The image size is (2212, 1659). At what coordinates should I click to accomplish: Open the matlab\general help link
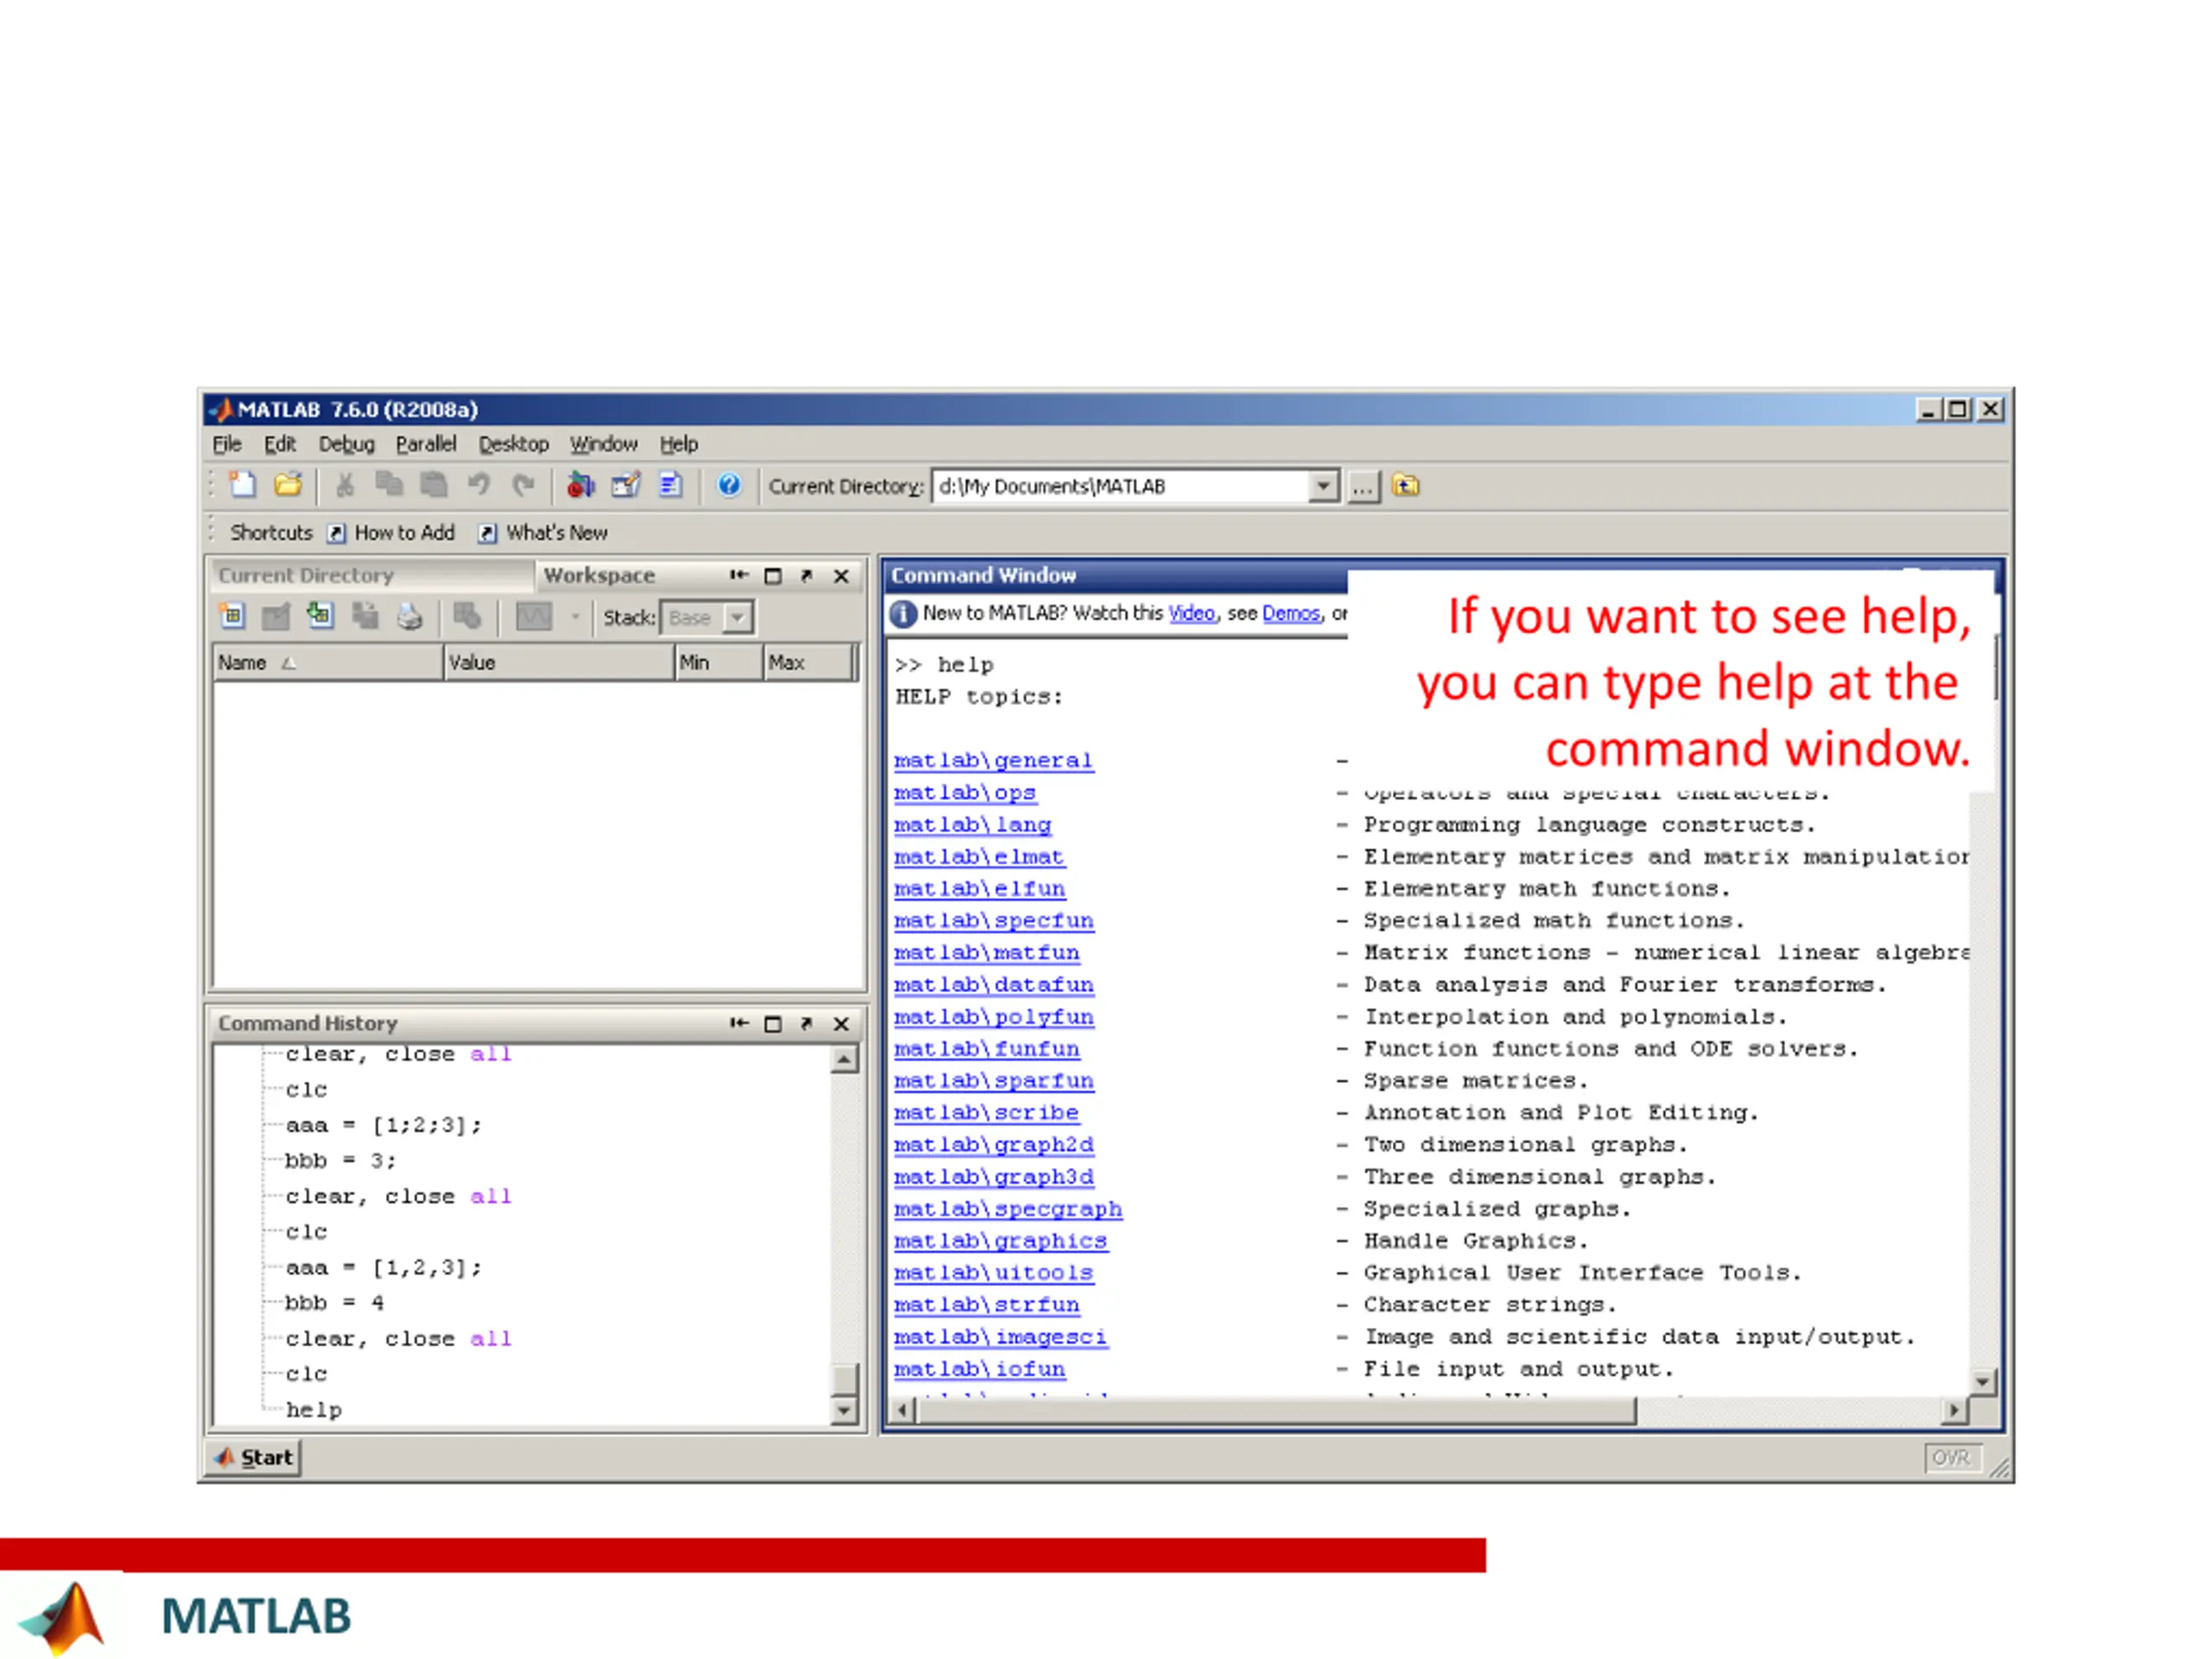tap(993, 761)
